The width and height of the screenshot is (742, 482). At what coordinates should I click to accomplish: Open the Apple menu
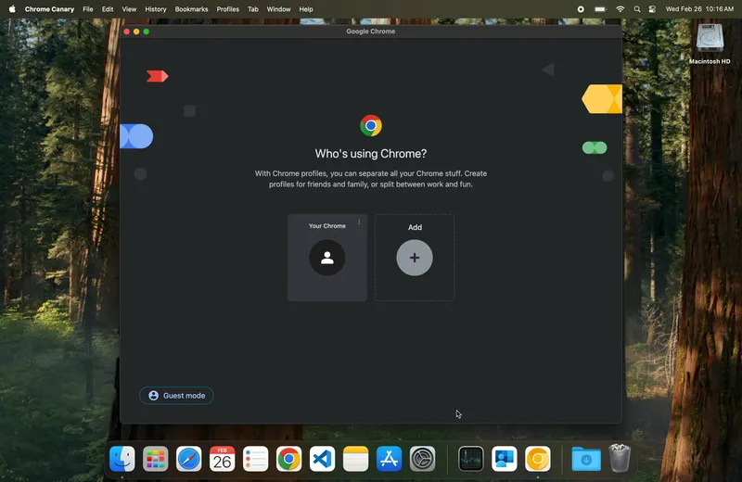12,9
